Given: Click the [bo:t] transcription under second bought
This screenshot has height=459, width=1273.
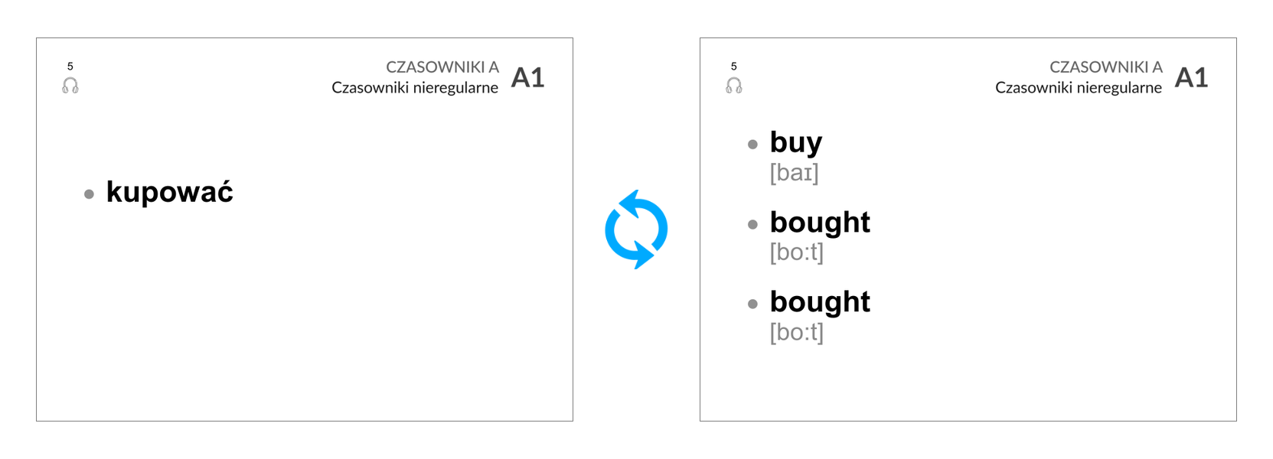Looking at the screenshot, I should [797, 332].
